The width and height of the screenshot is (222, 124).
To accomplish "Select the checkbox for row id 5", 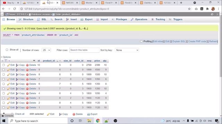I will click(3, 89).
